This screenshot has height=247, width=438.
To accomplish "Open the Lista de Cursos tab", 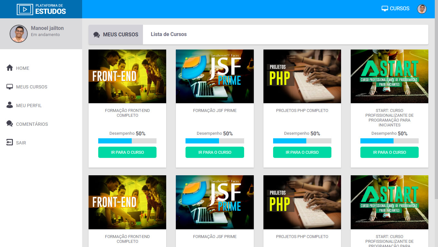I will pos(169,34).
